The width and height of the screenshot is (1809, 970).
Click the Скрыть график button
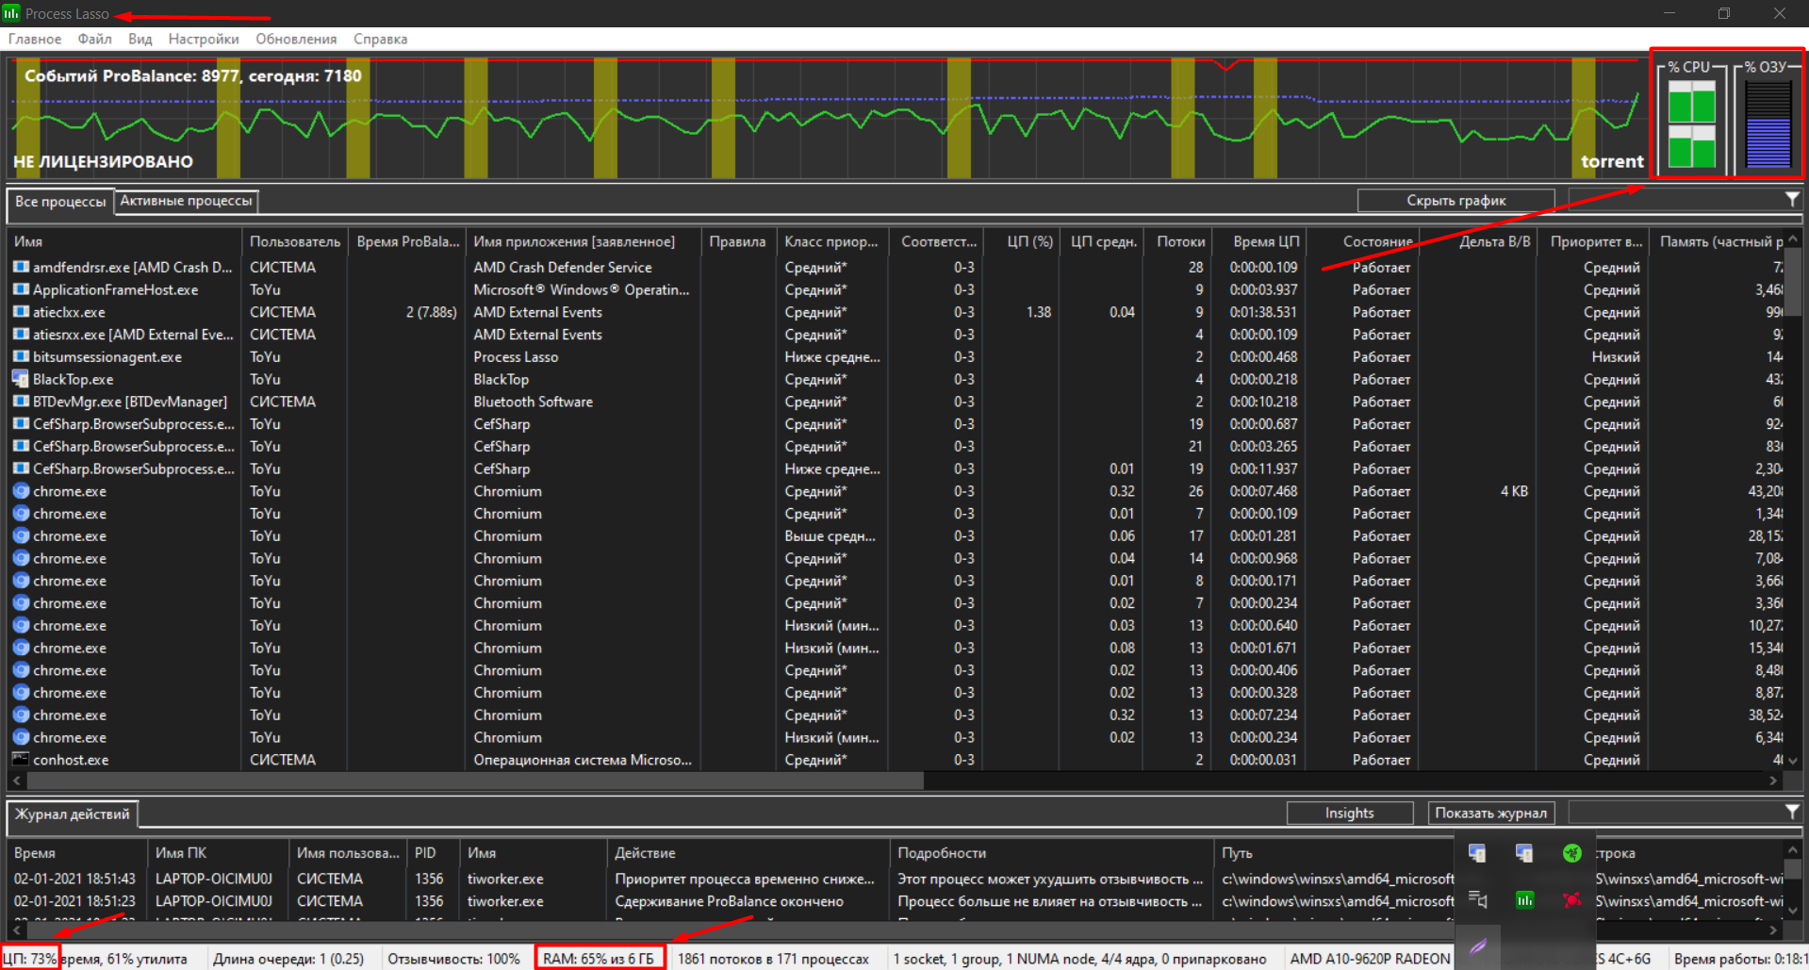coord(1455,200)
